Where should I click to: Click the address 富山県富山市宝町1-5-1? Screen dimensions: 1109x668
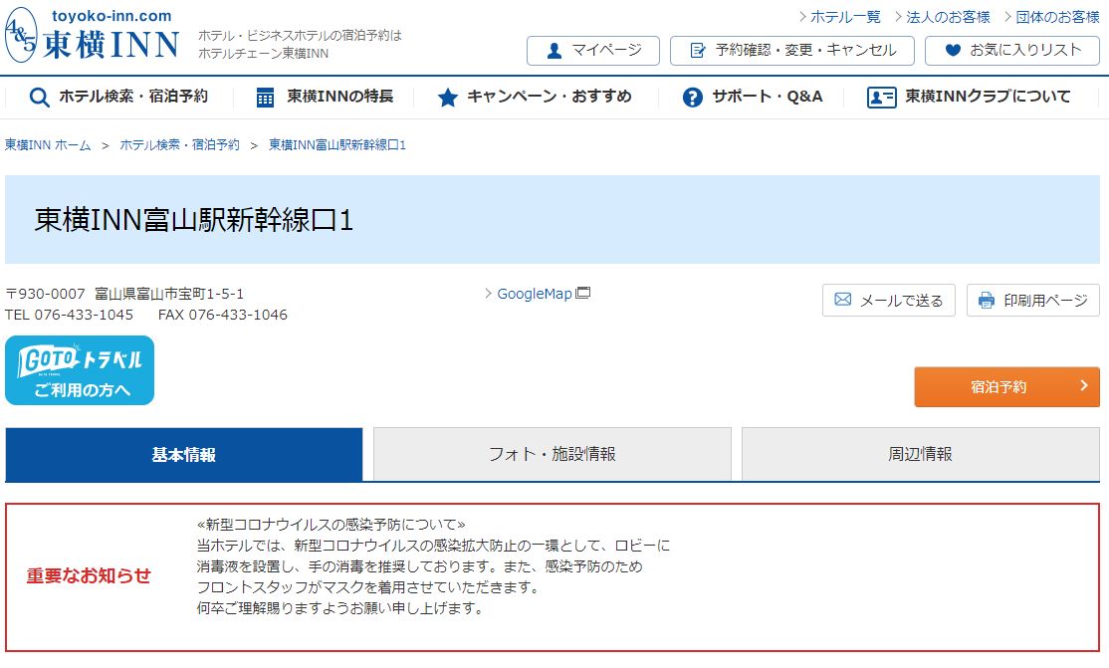(169, 294)
